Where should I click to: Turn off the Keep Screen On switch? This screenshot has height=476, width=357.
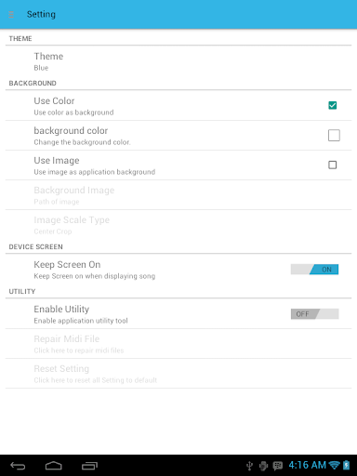314,270
